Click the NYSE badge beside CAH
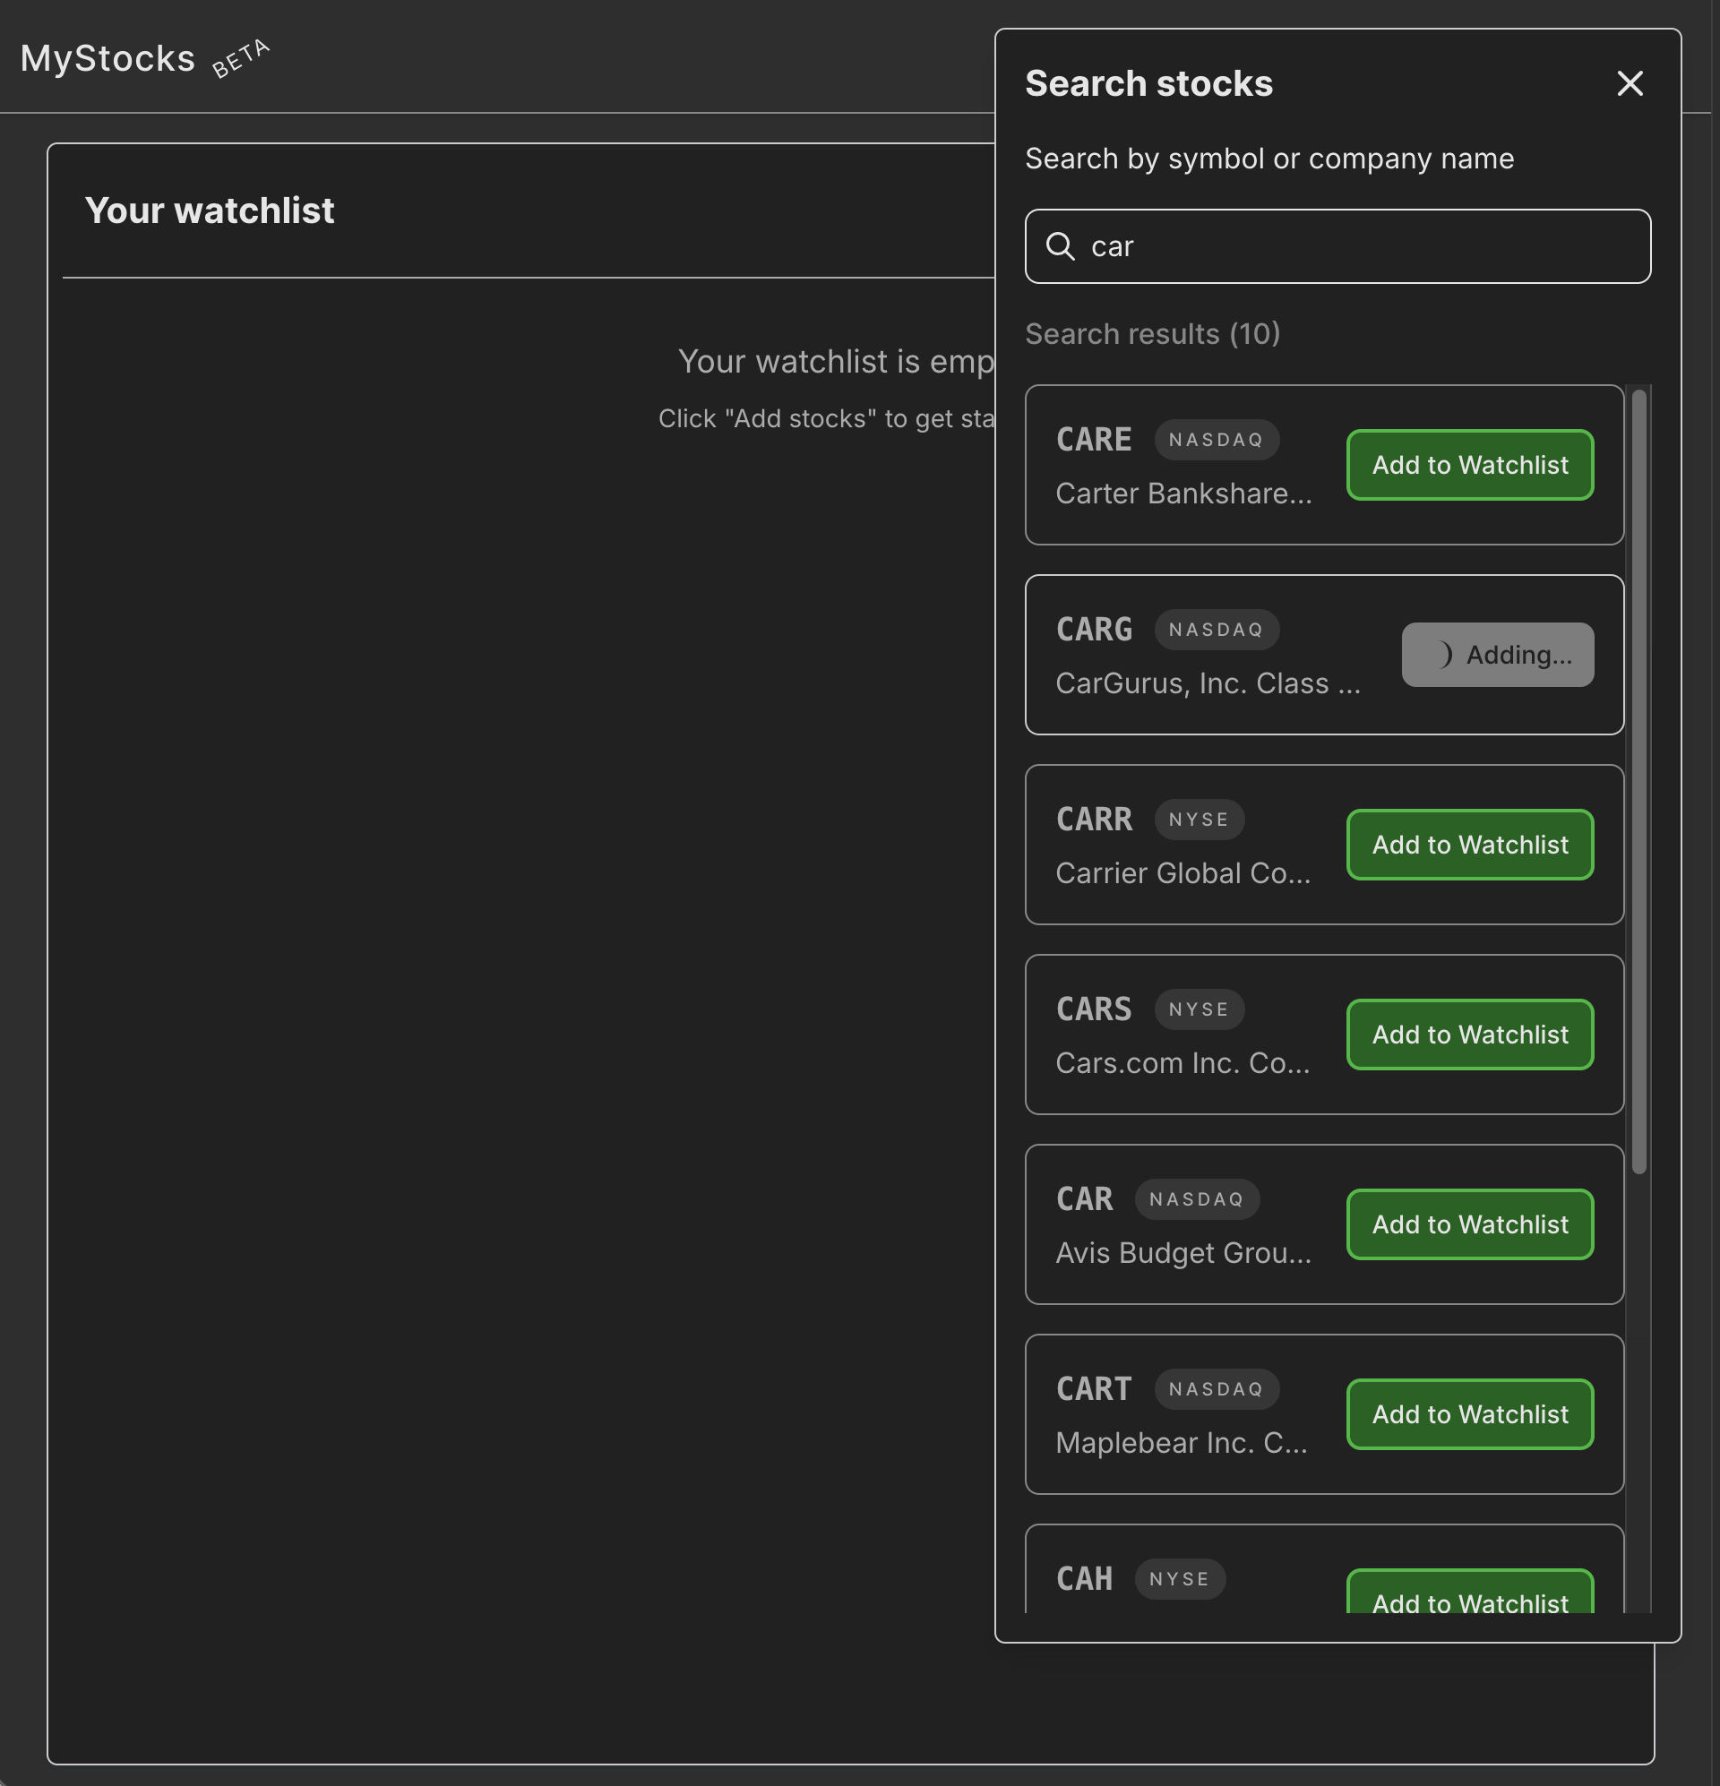This screenshot has height=1786, width=1720. pyautogui.click(x=1181, y=1579)
